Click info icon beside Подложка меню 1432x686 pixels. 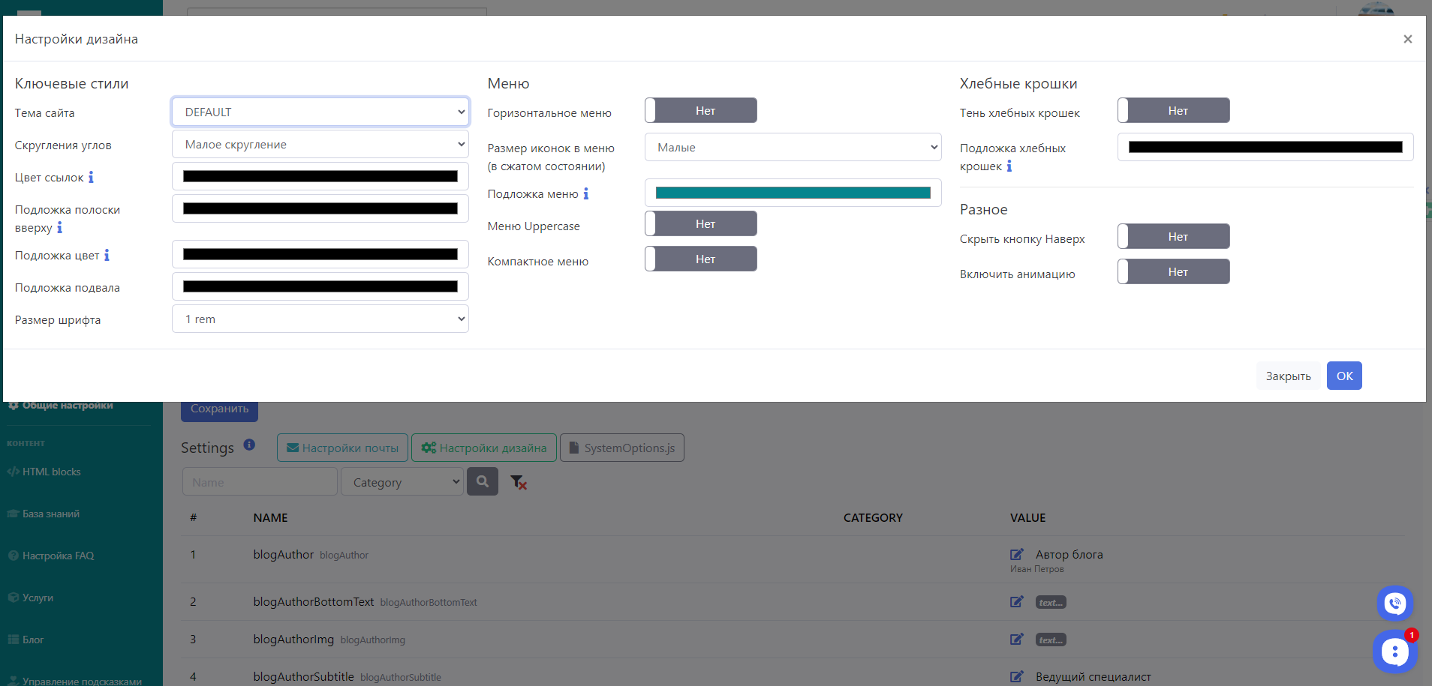coord(586,194)
